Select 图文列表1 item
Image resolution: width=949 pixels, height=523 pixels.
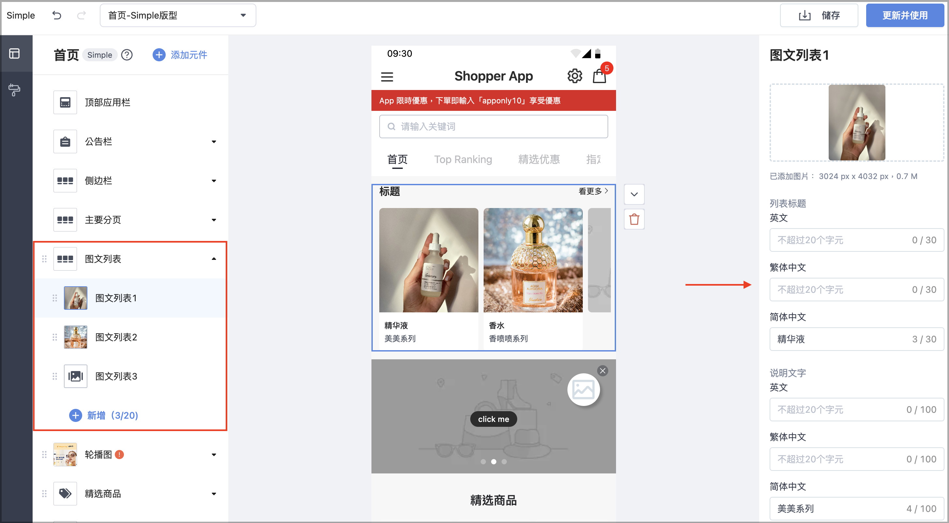pos(130,298)
